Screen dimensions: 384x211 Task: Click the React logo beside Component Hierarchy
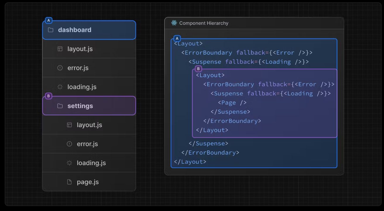pos(174,23)
